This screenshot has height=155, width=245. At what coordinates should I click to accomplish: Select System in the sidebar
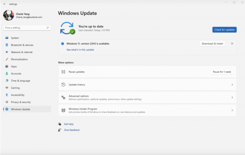click(15, 38)
